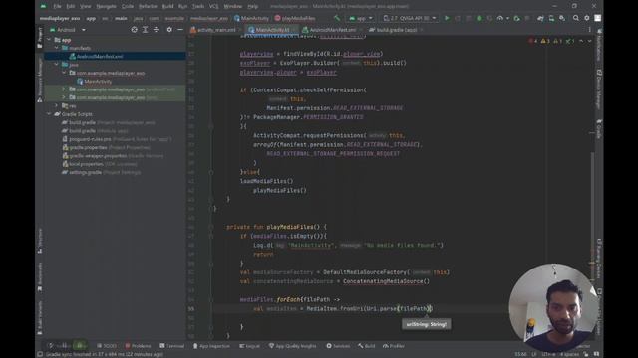
Task: Open the File menu
Action: point(57,6)
